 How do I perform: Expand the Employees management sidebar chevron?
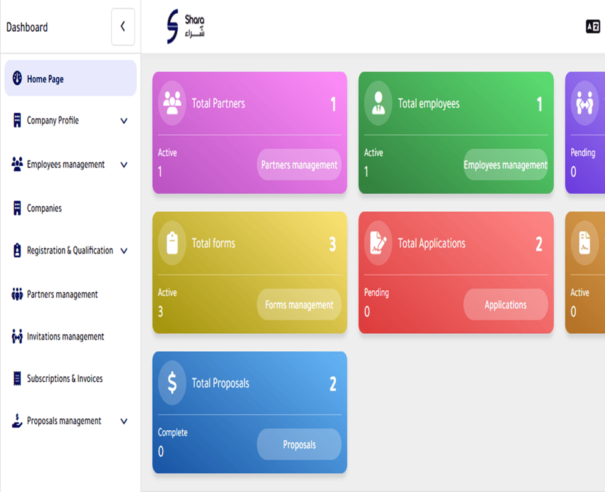(124, 165)
